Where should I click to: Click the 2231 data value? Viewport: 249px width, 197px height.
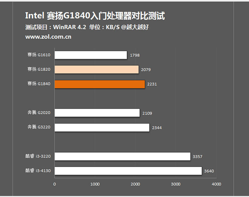[x=152, y=84]
